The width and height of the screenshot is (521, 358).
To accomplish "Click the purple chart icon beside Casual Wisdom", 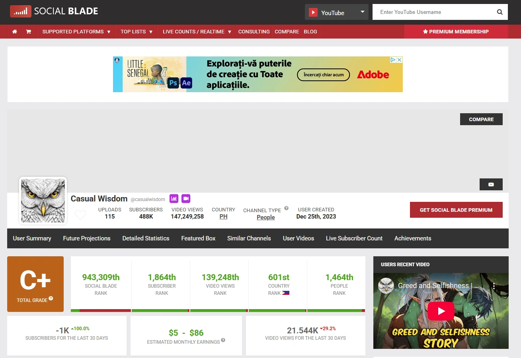I will pyautogui.click(x=174, y=198).
